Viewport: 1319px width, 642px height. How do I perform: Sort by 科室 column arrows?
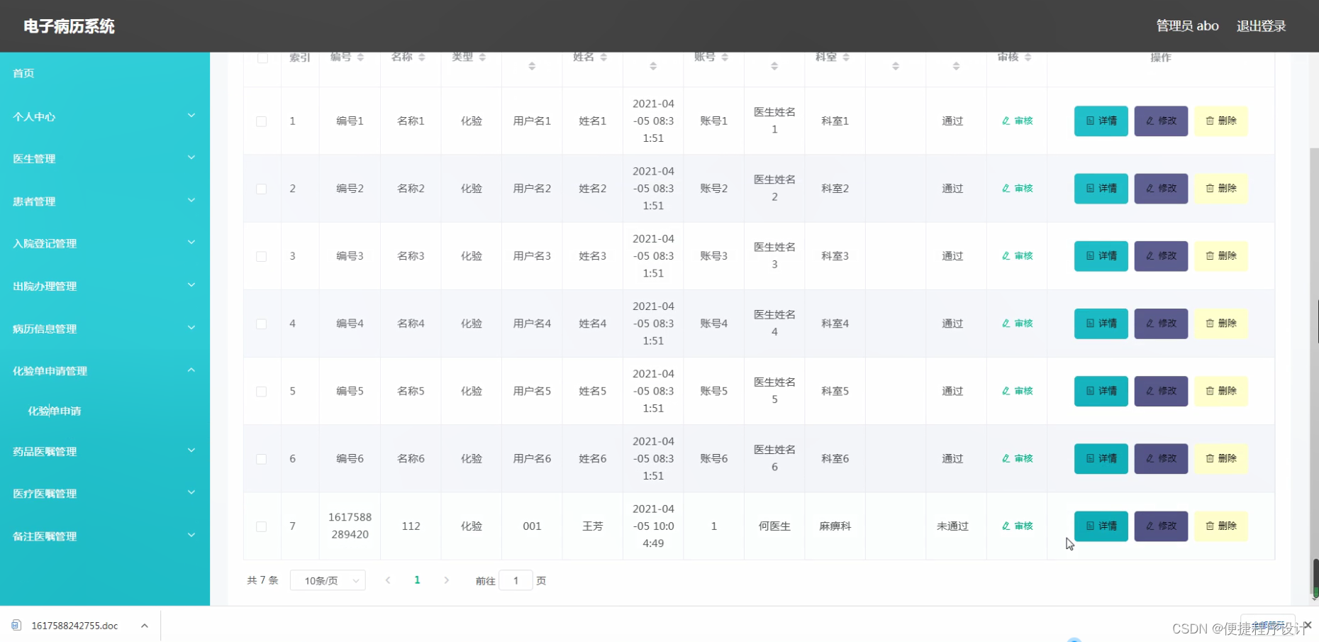click(x=846, y=57)
